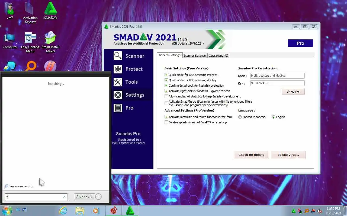The height and width of the screenshot is (216, 347).
Task: Select the Settings gear in sidebar
Action: (129, 95)
